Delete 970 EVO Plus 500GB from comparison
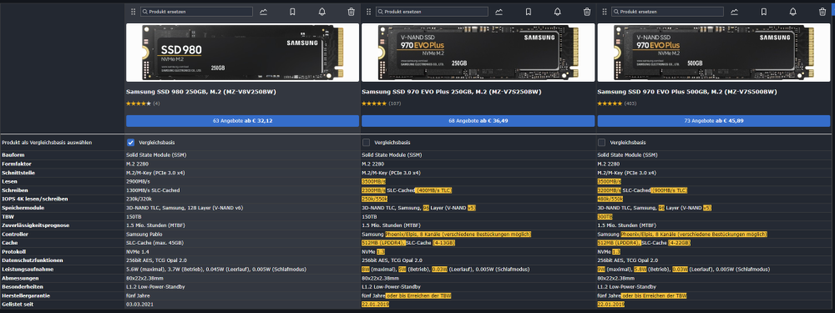The width and height of the screenshot is (835, 313). click(822, 12)
